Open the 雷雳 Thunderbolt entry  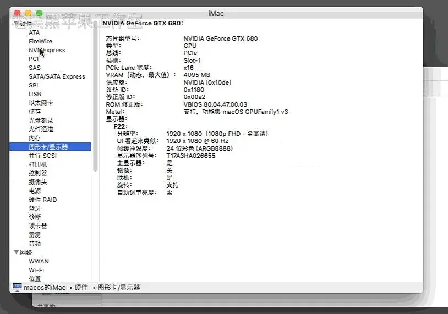[x=35, y=235]
